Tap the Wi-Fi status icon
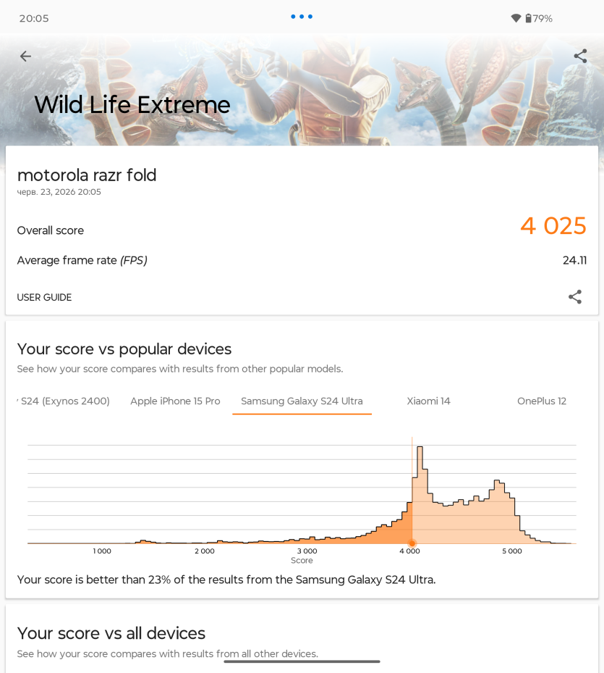 (x=516, y=18)
